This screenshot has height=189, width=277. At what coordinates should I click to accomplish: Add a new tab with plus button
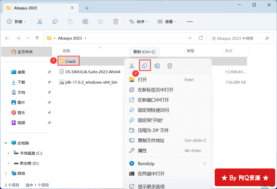[x=87, y=8]
